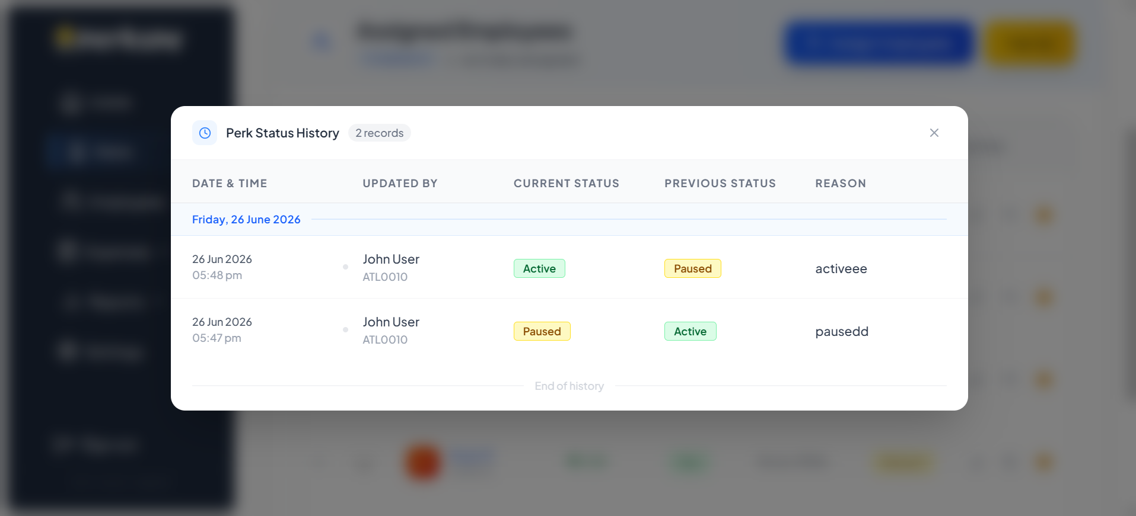Click the Perk Status History title
Viewport: 1136px width, 516px height.
282,133
